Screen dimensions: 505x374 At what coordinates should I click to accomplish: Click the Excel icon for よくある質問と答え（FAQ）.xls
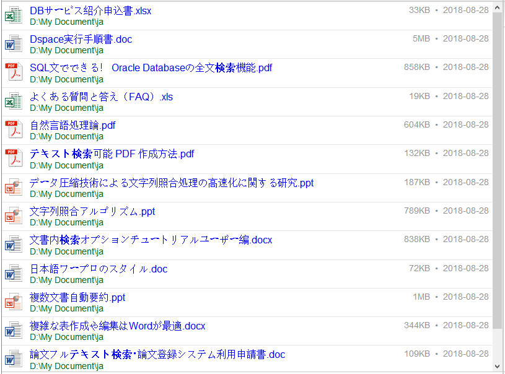click(13, 102)
